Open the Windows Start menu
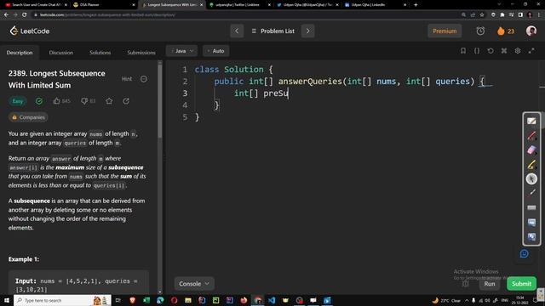545x306 pixels. (x=7, y=300)
